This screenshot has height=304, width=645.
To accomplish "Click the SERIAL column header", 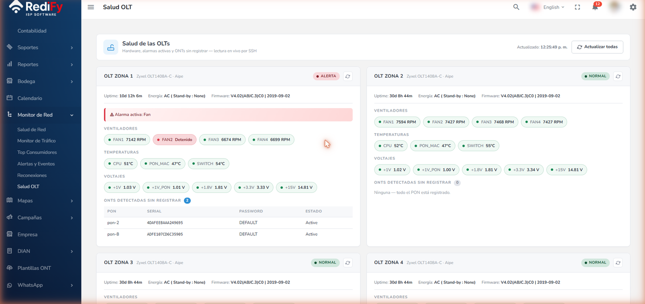I will click(x=154, y=211).
